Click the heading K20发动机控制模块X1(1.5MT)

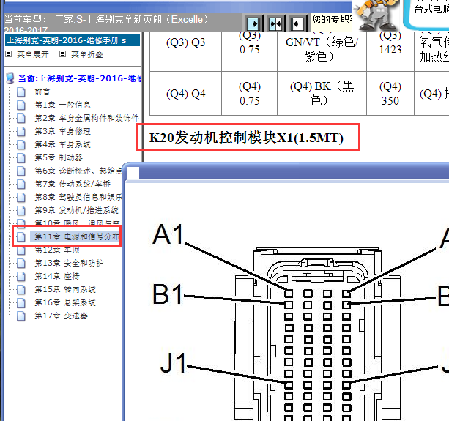[x=246, y=138]
